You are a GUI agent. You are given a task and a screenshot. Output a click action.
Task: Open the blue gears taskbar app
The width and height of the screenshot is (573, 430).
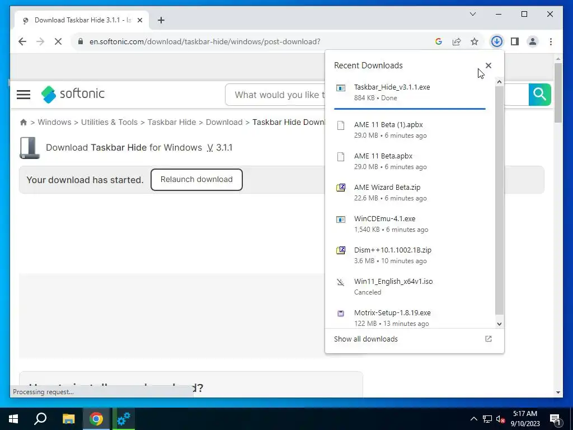[124, 419]
